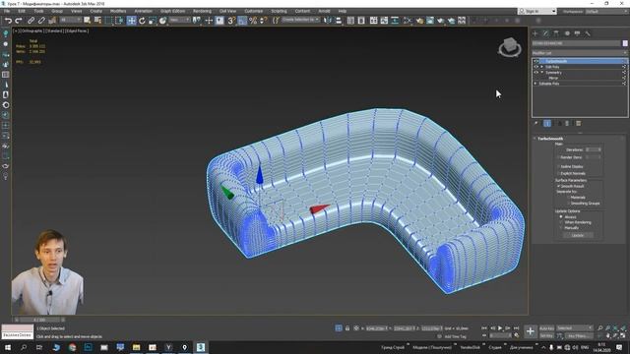Click Configure Modifier Sets icon

[578, 123]
